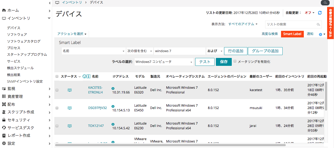Click the レポート作成 report icon
This screenshot has height=148, width=334.
(4, 136)
